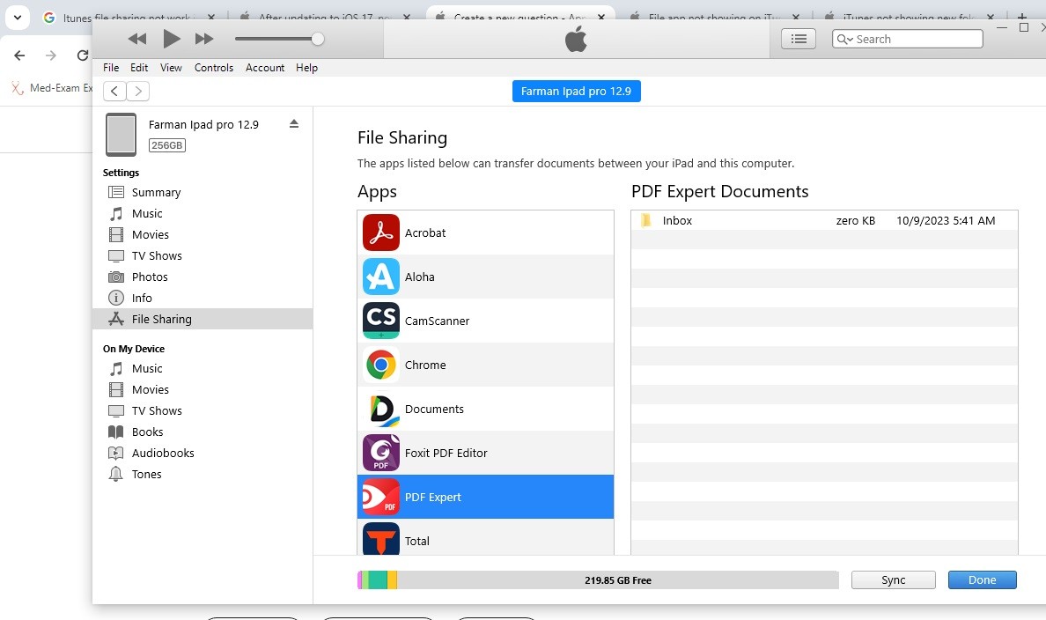The width and height of the screenshot is (1046, 620).
Task: Sync the iPad with the Sync button
Action: [893, 579]
